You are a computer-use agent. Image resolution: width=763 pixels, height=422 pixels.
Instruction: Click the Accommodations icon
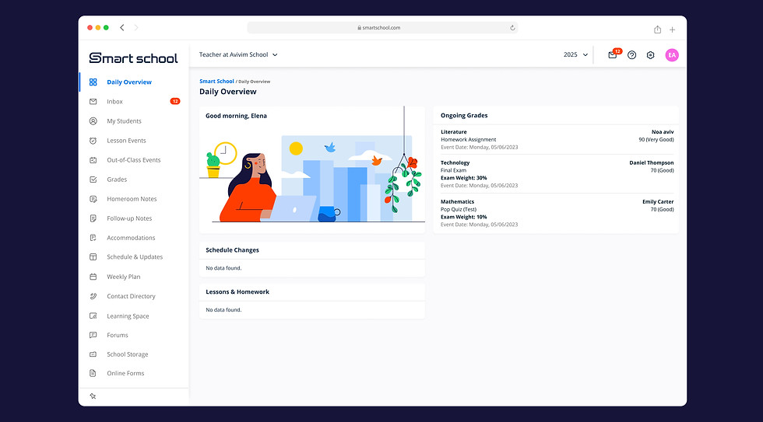[93, 238]
